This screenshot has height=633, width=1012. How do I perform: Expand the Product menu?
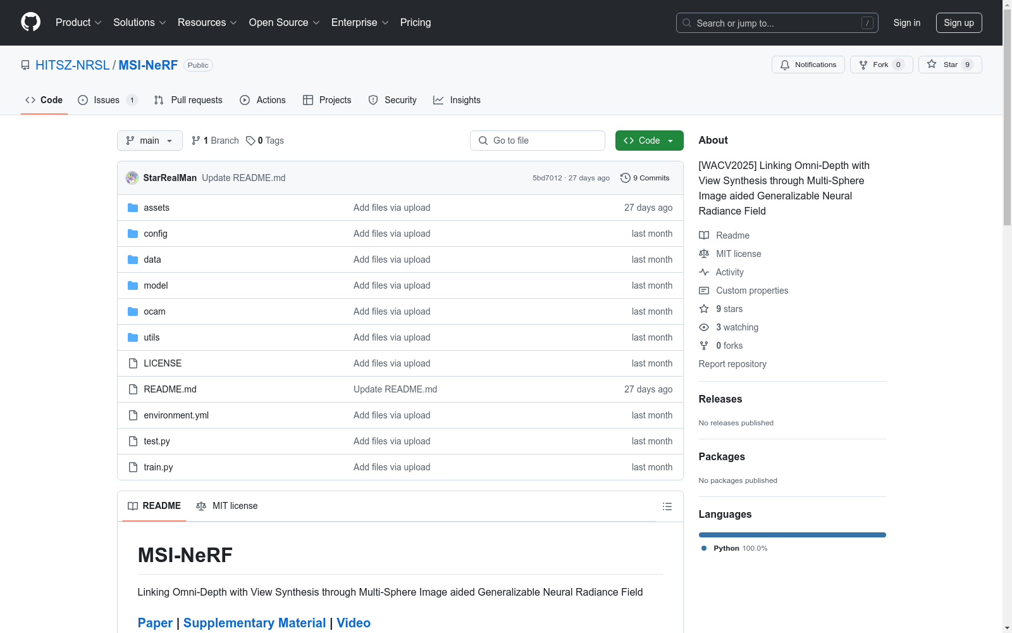pos(78,22)
